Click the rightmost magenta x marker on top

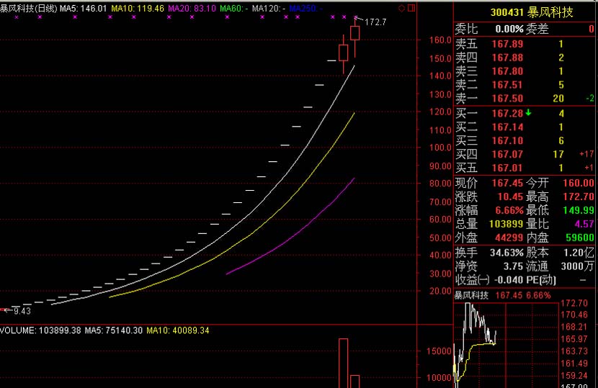pyautogui.click(x=356, y=17)
